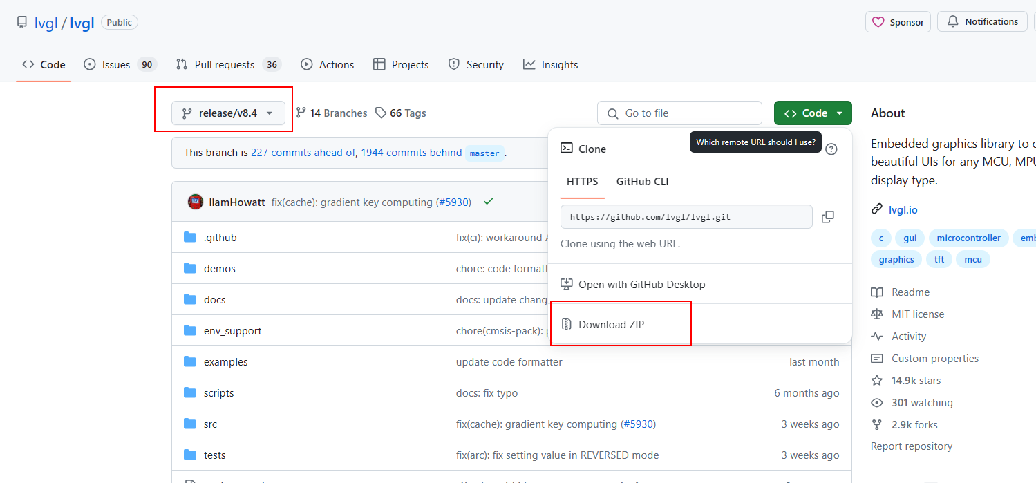Image resolution: width=1036 pixels, height=483 pixels.
Task: Open the src folder
Action: [210, 424]
